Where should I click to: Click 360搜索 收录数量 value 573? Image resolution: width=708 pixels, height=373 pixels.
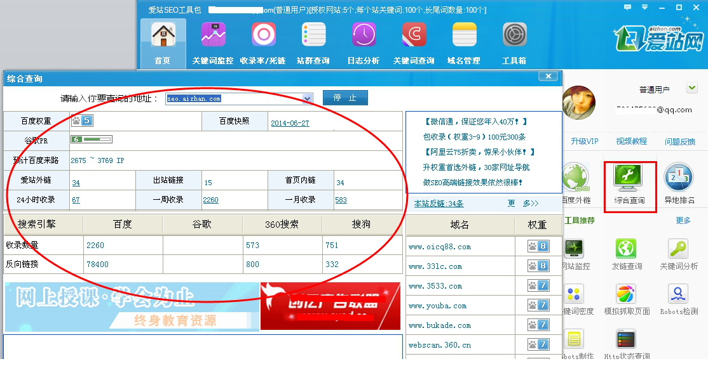252,245
